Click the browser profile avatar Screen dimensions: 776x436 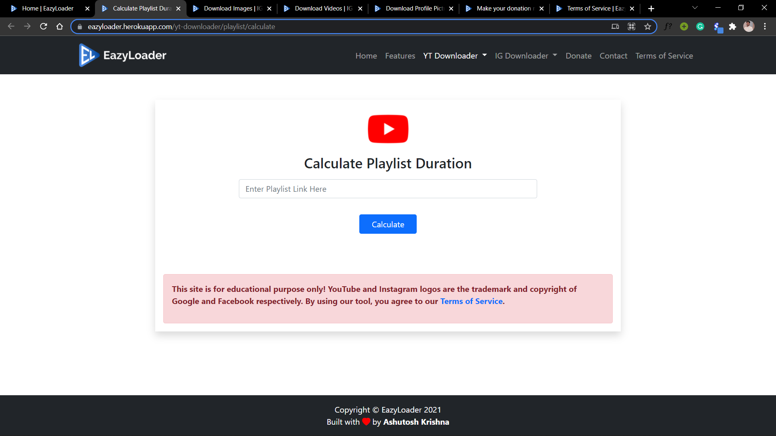tap(749, 26)
